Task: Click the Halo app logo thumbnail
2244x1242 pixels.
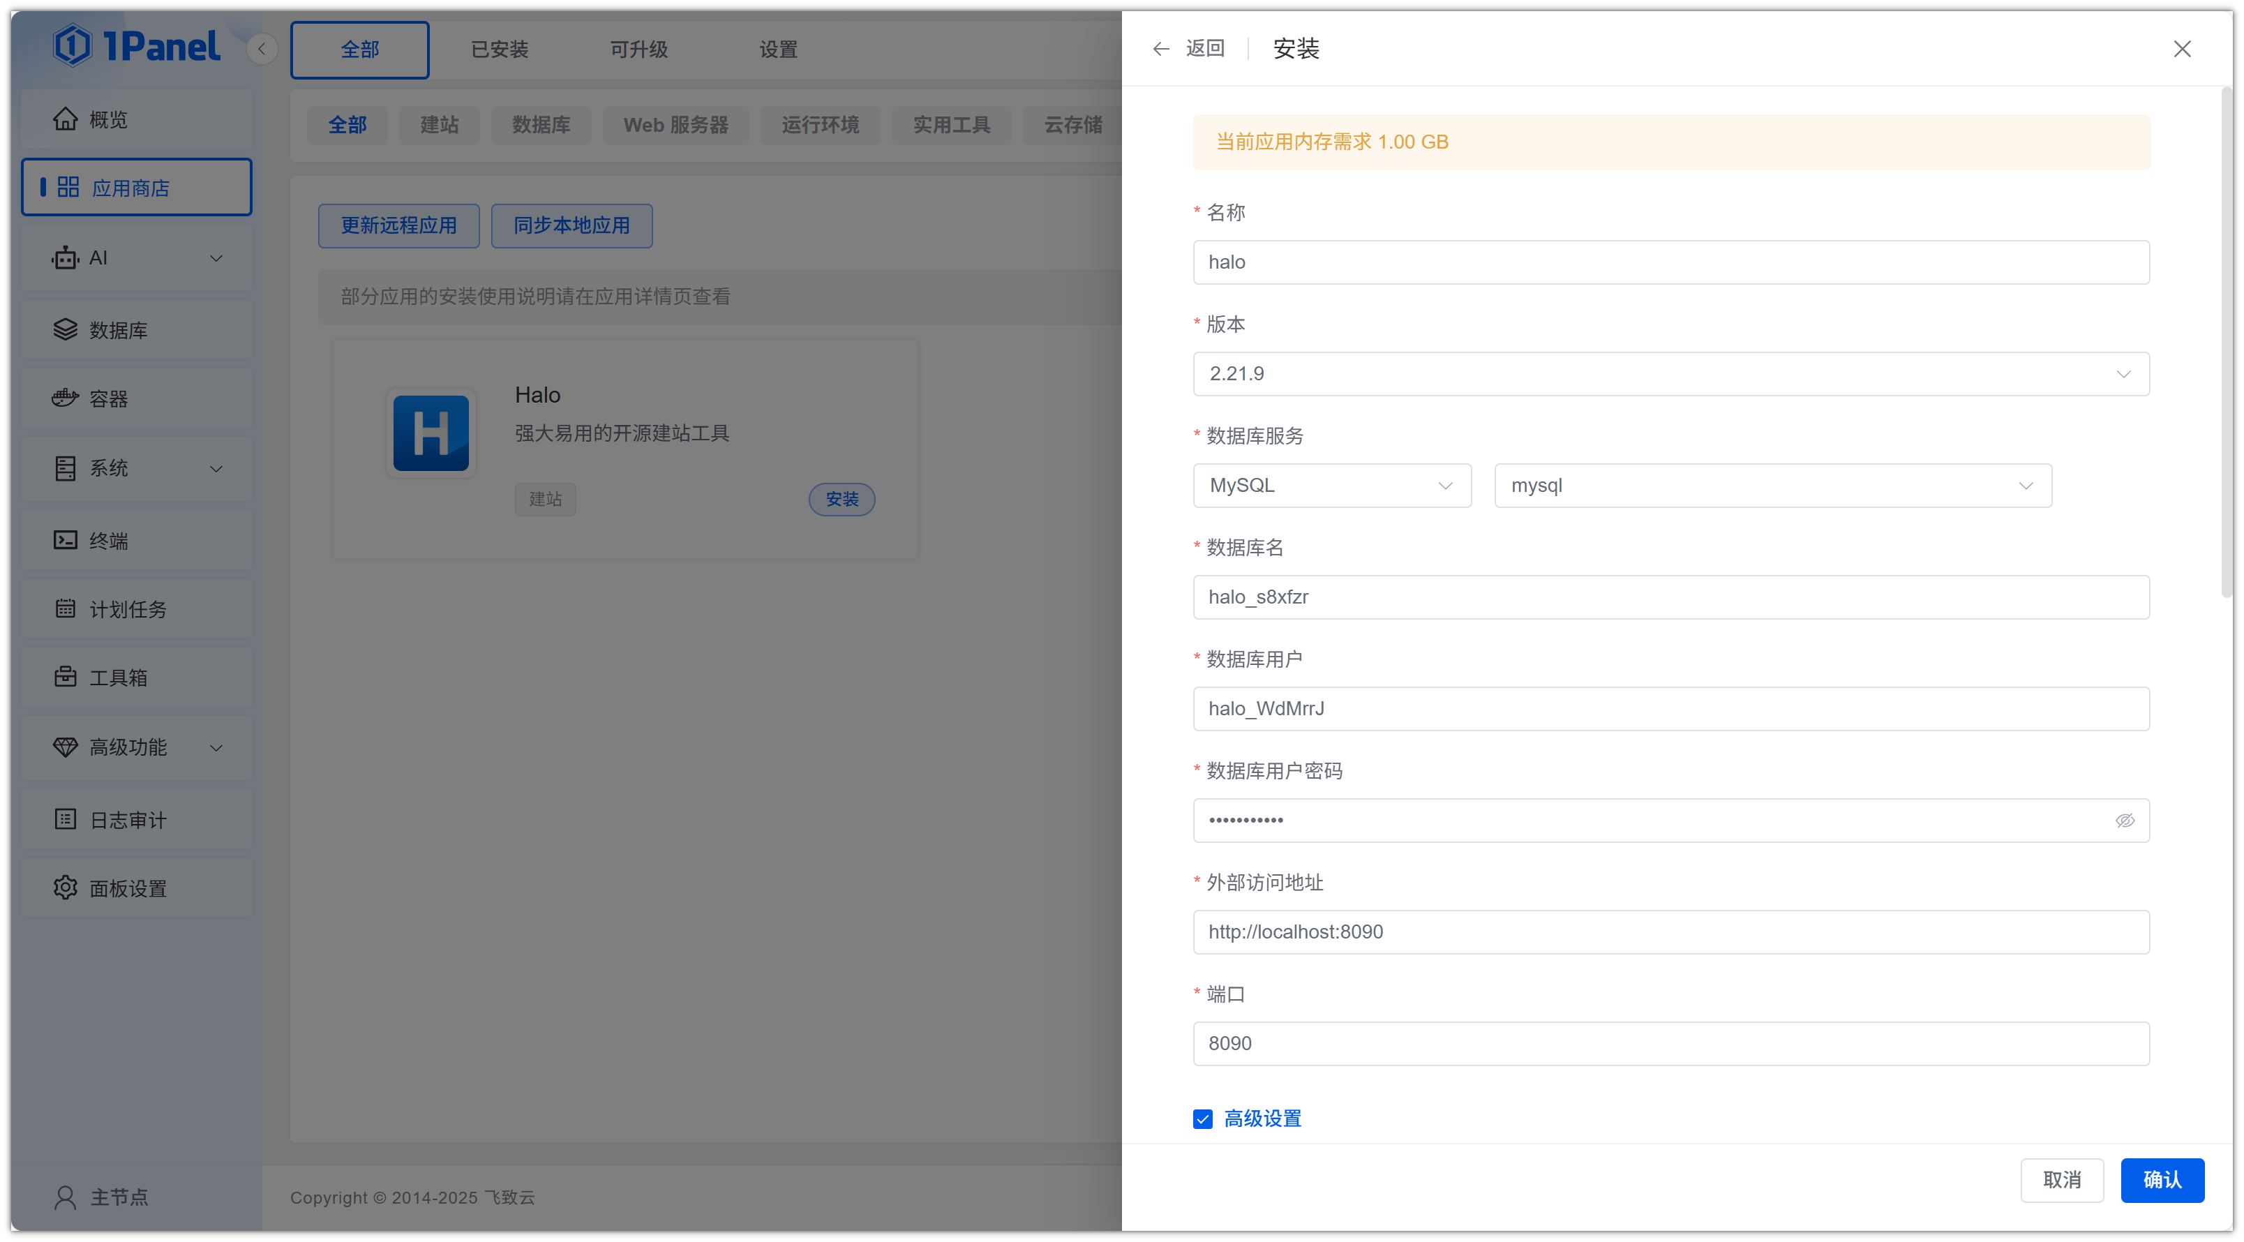Action: click(x=431, y=433)
